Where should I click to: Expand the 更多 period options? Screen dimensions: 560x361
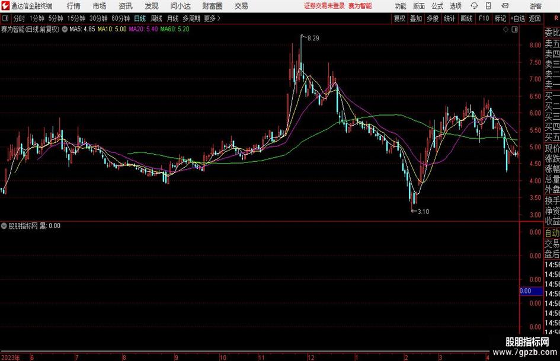[212, 18]
